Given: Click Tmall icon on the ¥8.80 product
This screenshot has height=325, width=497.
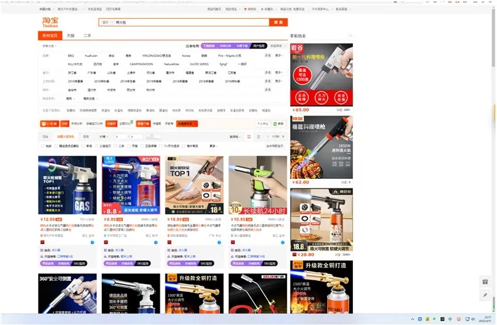Looking at the screenshot, I should [x=106, y=242].
